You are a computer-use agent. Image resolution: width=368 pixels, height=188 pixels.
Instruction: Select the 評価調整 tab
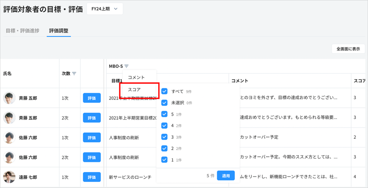(x=59, y=31)
